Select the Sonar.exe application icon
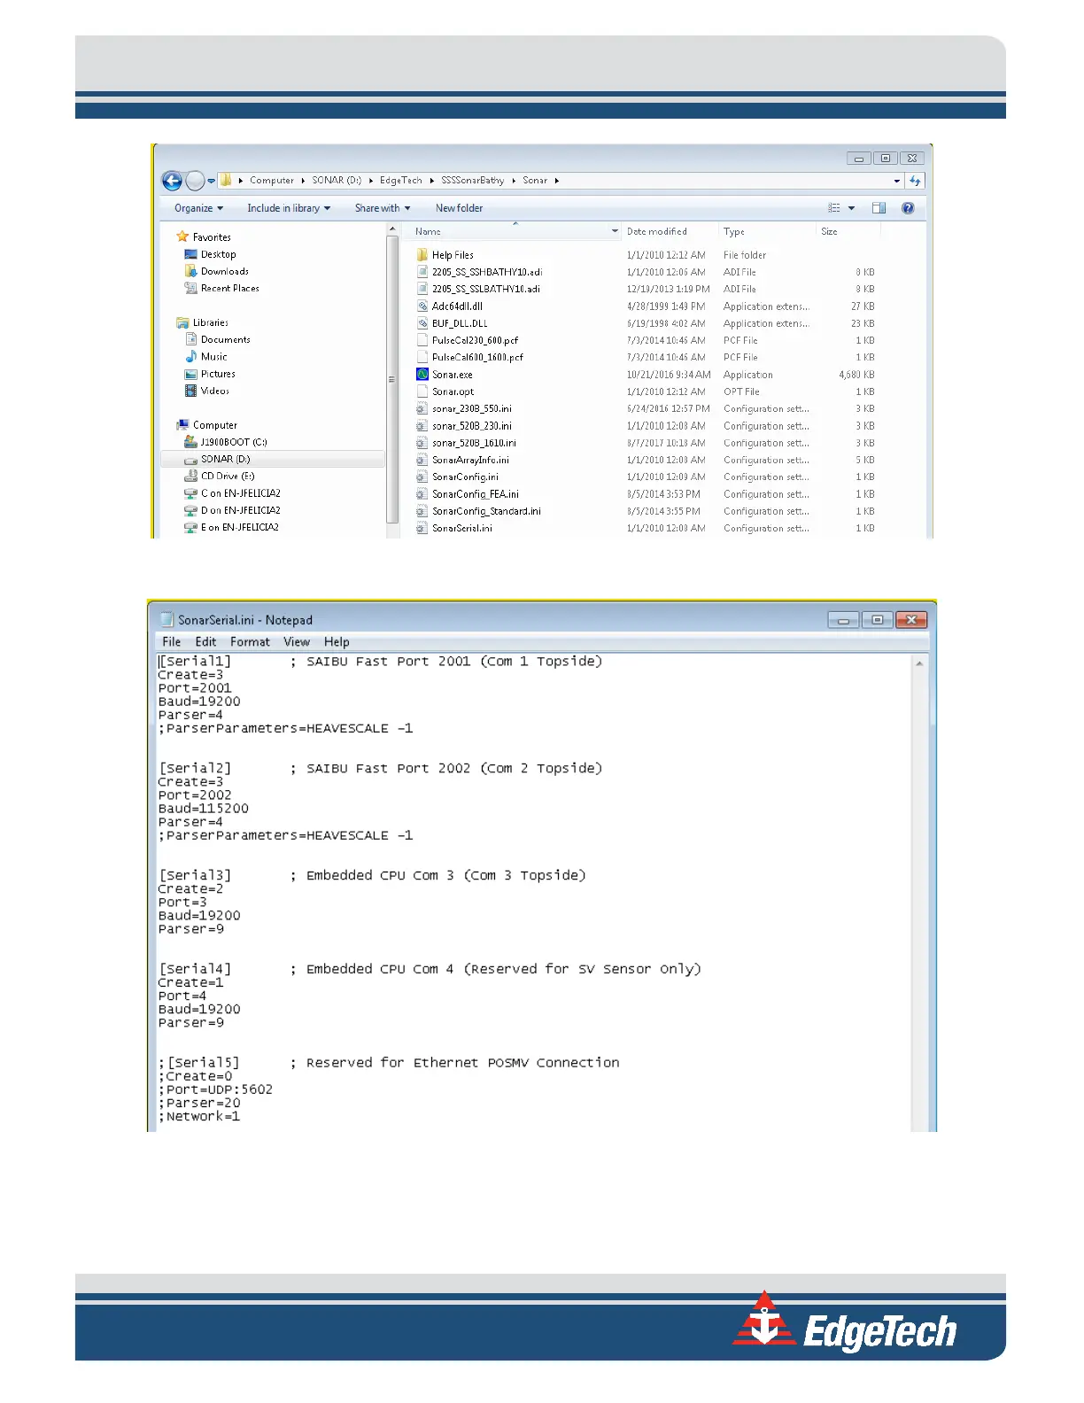This screenshot has width=1084, height=1403. click(x=422, y=375)
